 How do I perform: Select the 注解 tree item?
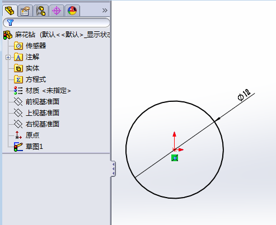32,57
